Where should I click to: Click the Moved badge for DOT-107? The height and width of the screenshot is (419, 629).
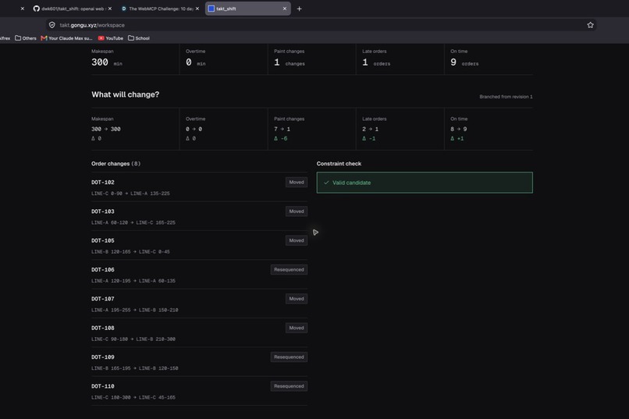click(x=297, y=299)
